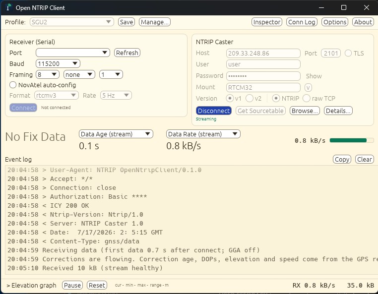Screen dimensions: 378x294
Task: Open the Inspector panel
Action: (267, 22)
